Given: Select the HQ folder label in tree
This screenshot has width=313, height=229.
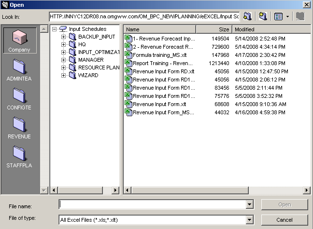Looking at the screenshot, I should click(82, 44).
